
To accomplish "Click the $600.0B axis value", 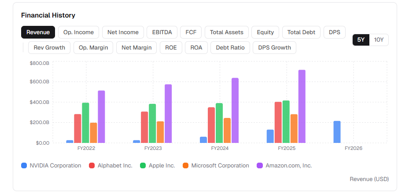I will click(x=40, y=82).
